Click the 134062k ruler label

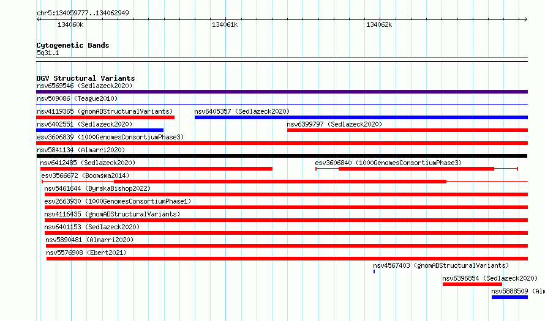click(379, 24)
